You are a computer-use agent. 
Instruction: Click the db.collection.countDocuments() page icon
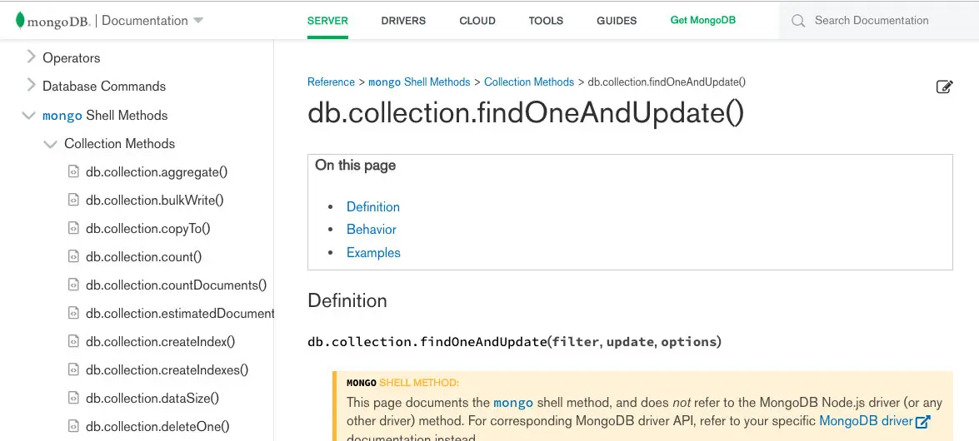pos(73,285)
